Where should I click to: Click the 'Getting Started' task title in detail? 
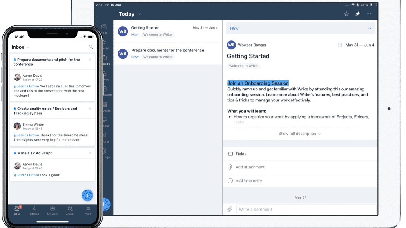tap(248, 56)
